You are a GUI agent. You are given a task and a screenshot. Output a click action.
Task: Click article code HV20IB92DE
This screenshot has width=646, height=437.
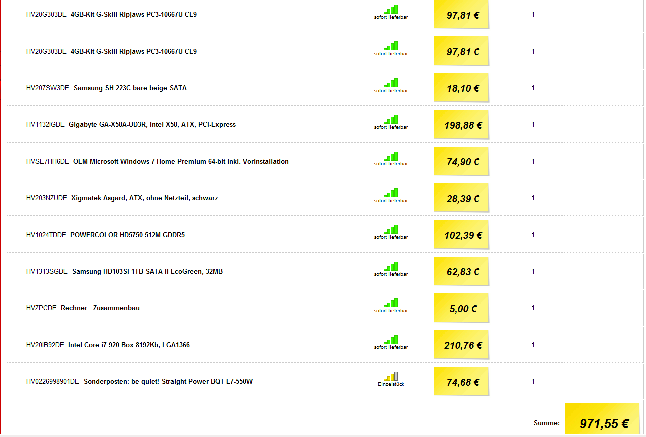[x=45, y=345]
